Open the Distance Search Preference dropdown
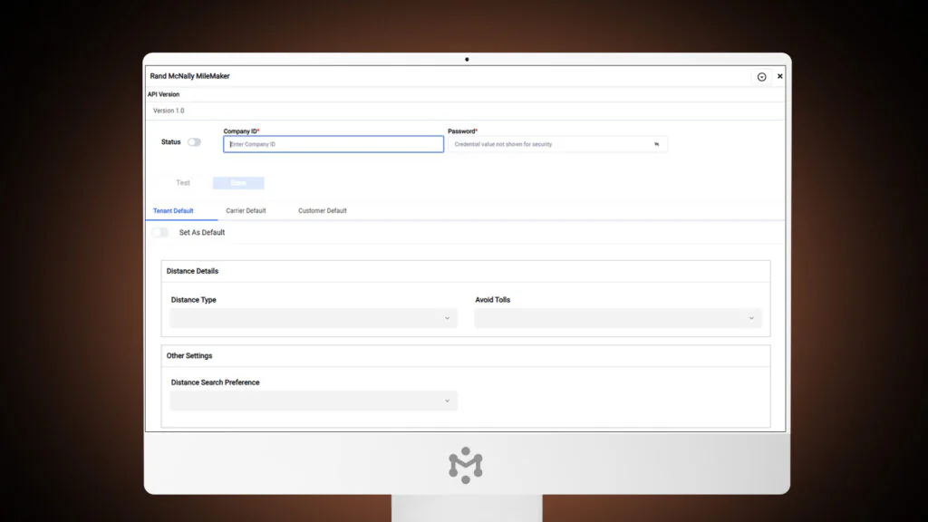 pyautogui.click(x=314, y=401)
